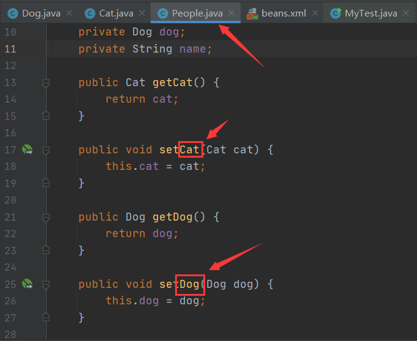Collapse setCat using end marker at line 19
This screenshot has width=417, height=341.
(x=46, y=183)
